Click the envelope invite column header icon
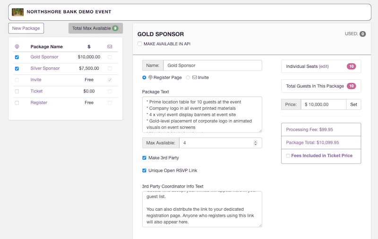The image size is (378, 239). click(110, 47)
